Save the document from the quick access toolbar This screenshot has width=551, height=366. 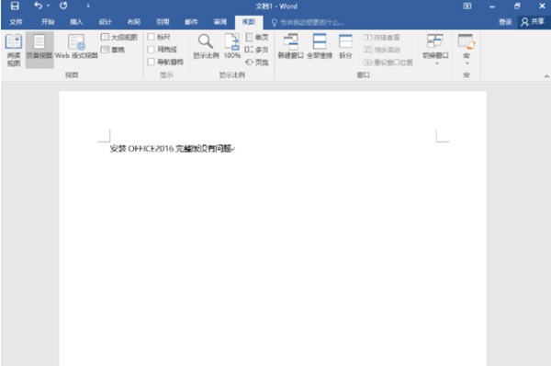click(15, 6)
